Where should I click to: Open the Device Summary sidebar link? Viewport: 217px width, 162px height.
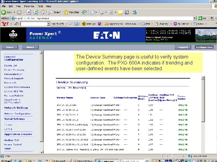pyautogui.click(x=14, y=70)
